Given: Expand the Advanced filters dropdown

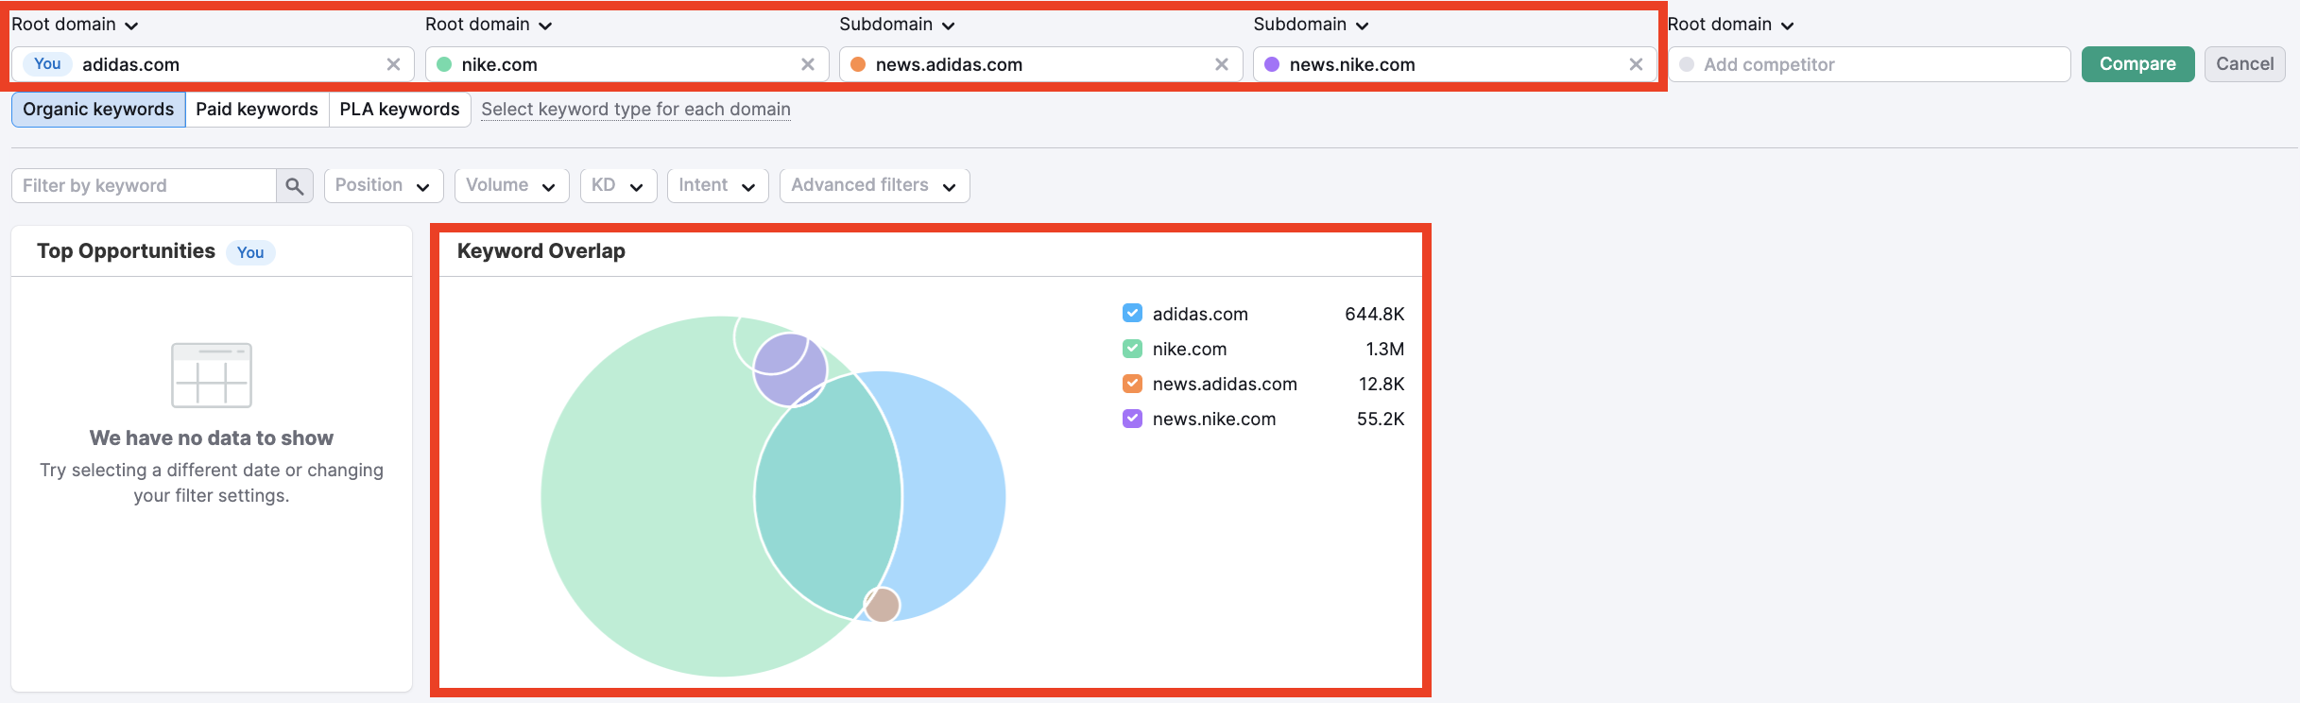Looking at the screenshot, I should (874, 185).
